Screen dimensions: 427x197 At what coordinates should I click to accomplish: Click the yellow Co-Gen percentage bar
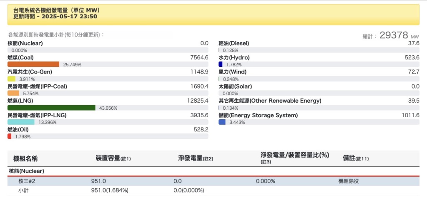tap(12, 79)
